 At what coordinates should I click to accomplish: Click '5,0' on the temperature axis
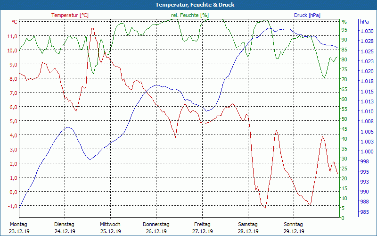click(14, 121)
